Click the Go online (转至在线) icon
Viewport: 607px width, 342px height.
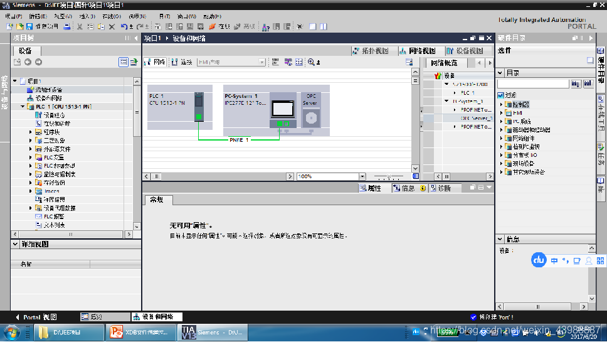click(x=213, y=26)
